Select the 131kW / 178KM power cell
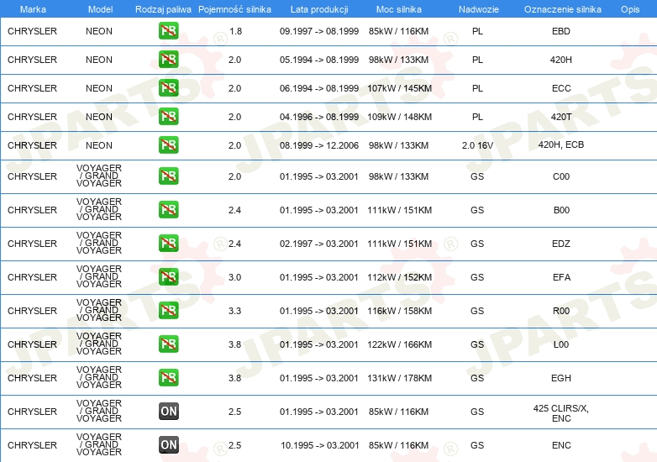Image resolution: width=657 pixels, height=462 pixels. click(x=400, y=378)
